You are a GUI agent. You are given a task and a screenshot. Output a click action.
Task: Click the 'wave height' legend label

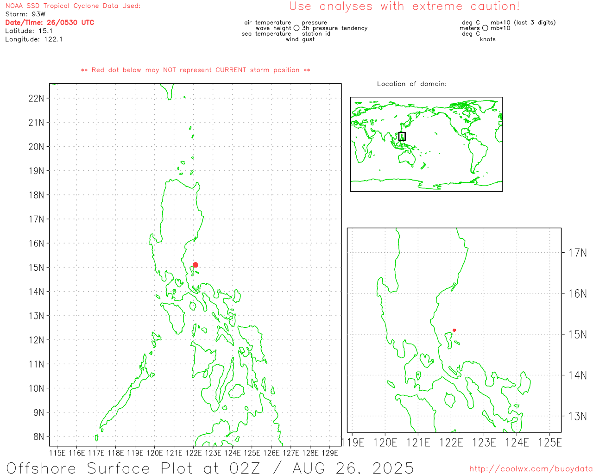(273, 28)
